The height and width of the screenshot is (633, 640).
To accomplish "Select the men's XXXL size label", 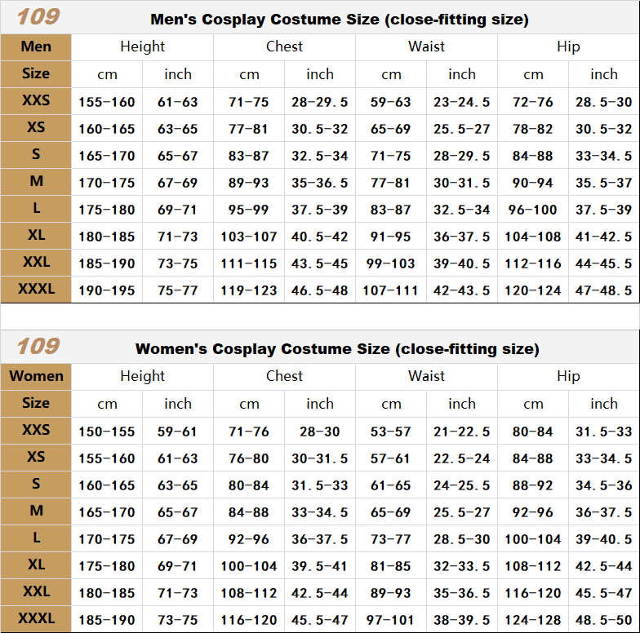I will [x=36, y=289].
